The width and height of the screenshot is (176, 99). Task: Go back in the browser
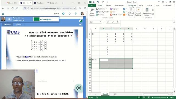(x=3, y=8)
